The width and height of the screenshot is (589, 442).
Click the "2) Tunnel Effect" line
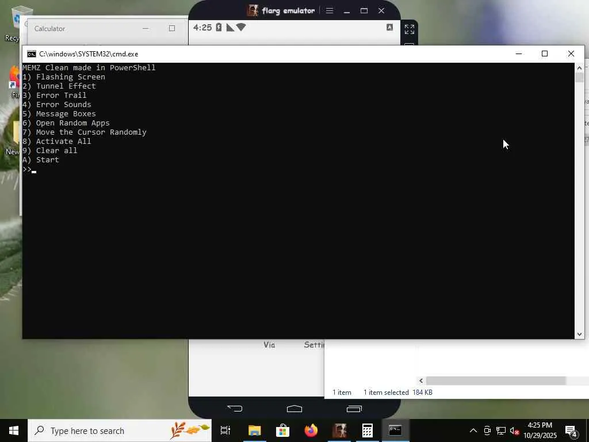pyautogui.click(x=59, y=86)
